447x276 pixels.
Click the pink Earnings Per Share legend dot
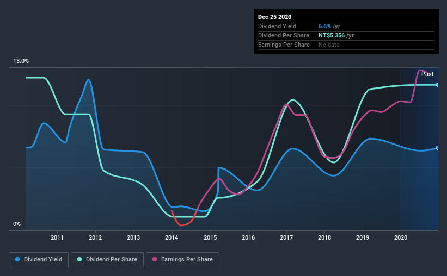[x=155, y=259]
